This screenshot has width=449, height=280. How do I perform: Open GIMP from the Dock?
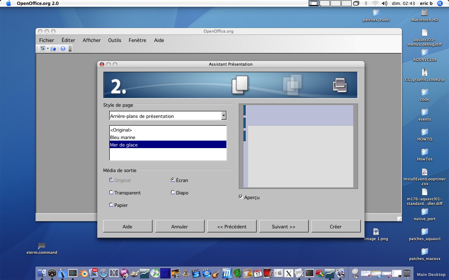pos(134,273)
